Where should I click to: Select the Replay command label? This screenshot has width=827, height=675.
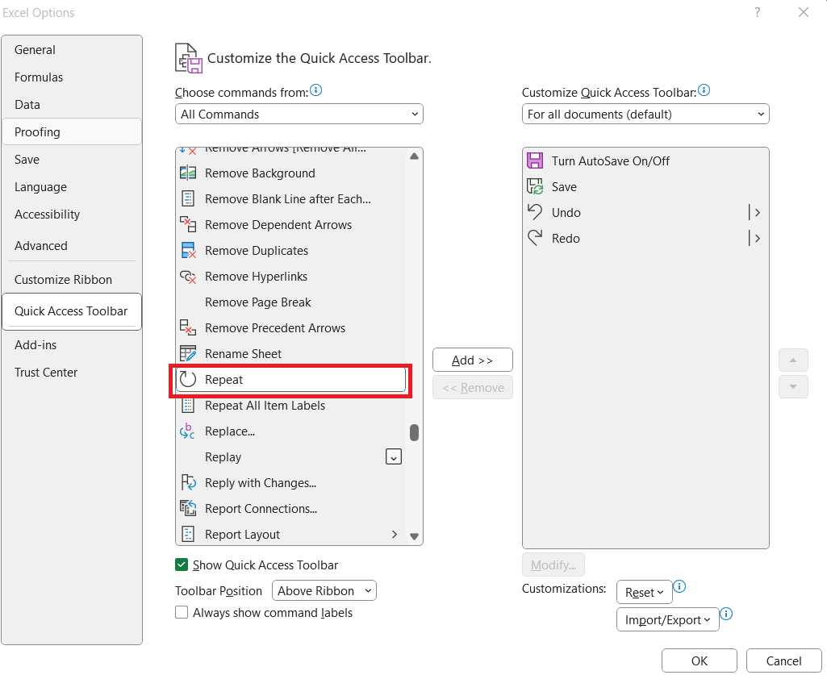point(223,457)
